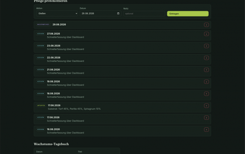
Task: Delete the Gießen entry from 23.08.2026
Action: (x=206, y=46)
